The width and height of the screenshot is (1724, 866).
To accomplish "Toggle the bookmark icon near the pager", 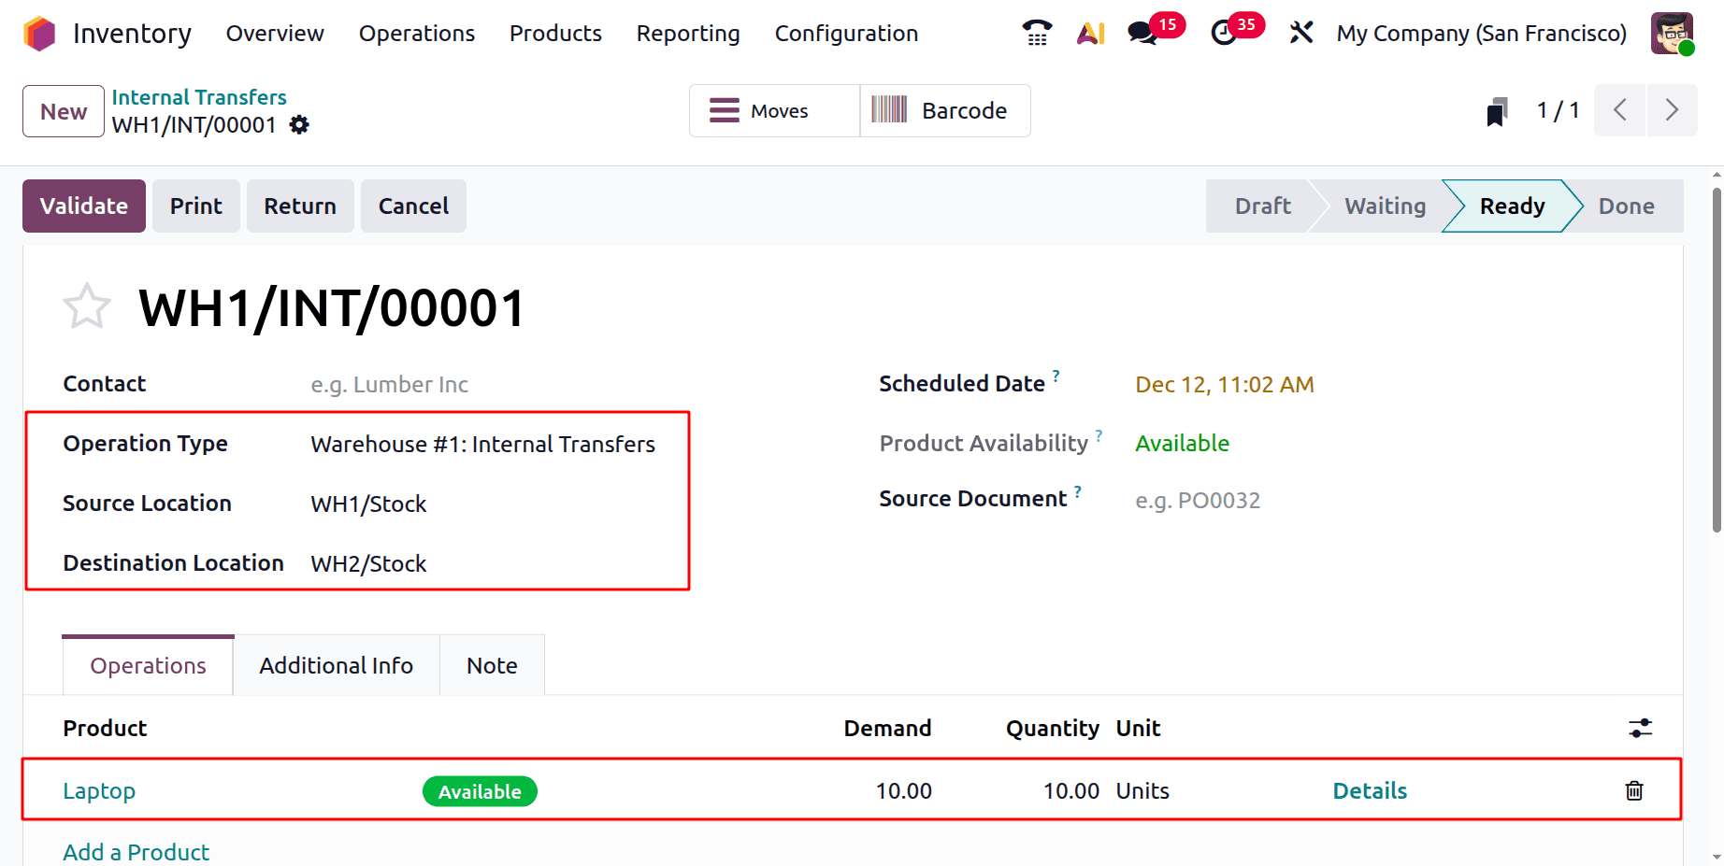I will click(x=1498, y=110).
